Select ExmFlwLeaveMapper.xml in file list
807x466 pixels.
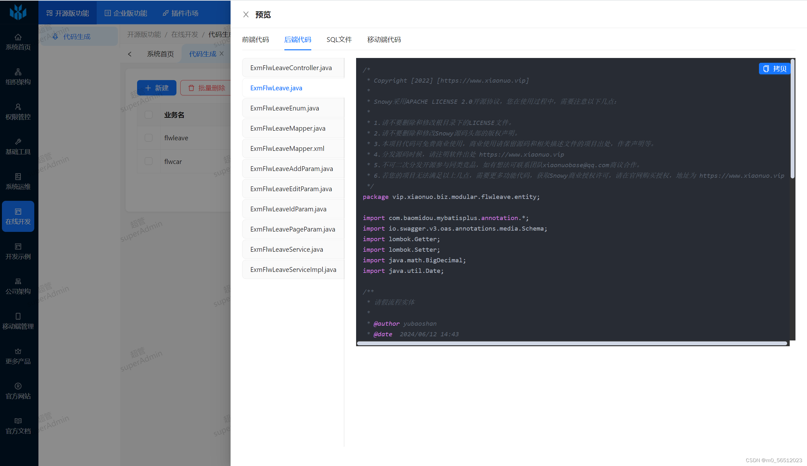pyautogui.click(x=287, y=148)
